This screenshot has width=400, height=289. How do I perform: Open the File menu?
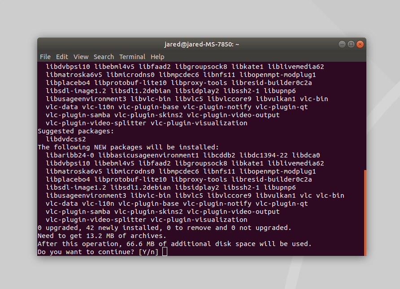pos(45,57)
